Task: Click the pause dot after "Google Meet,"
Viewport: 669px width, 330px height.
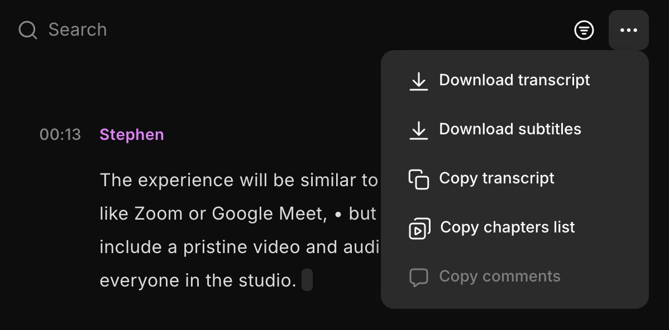Action: [x=337, y=214]
